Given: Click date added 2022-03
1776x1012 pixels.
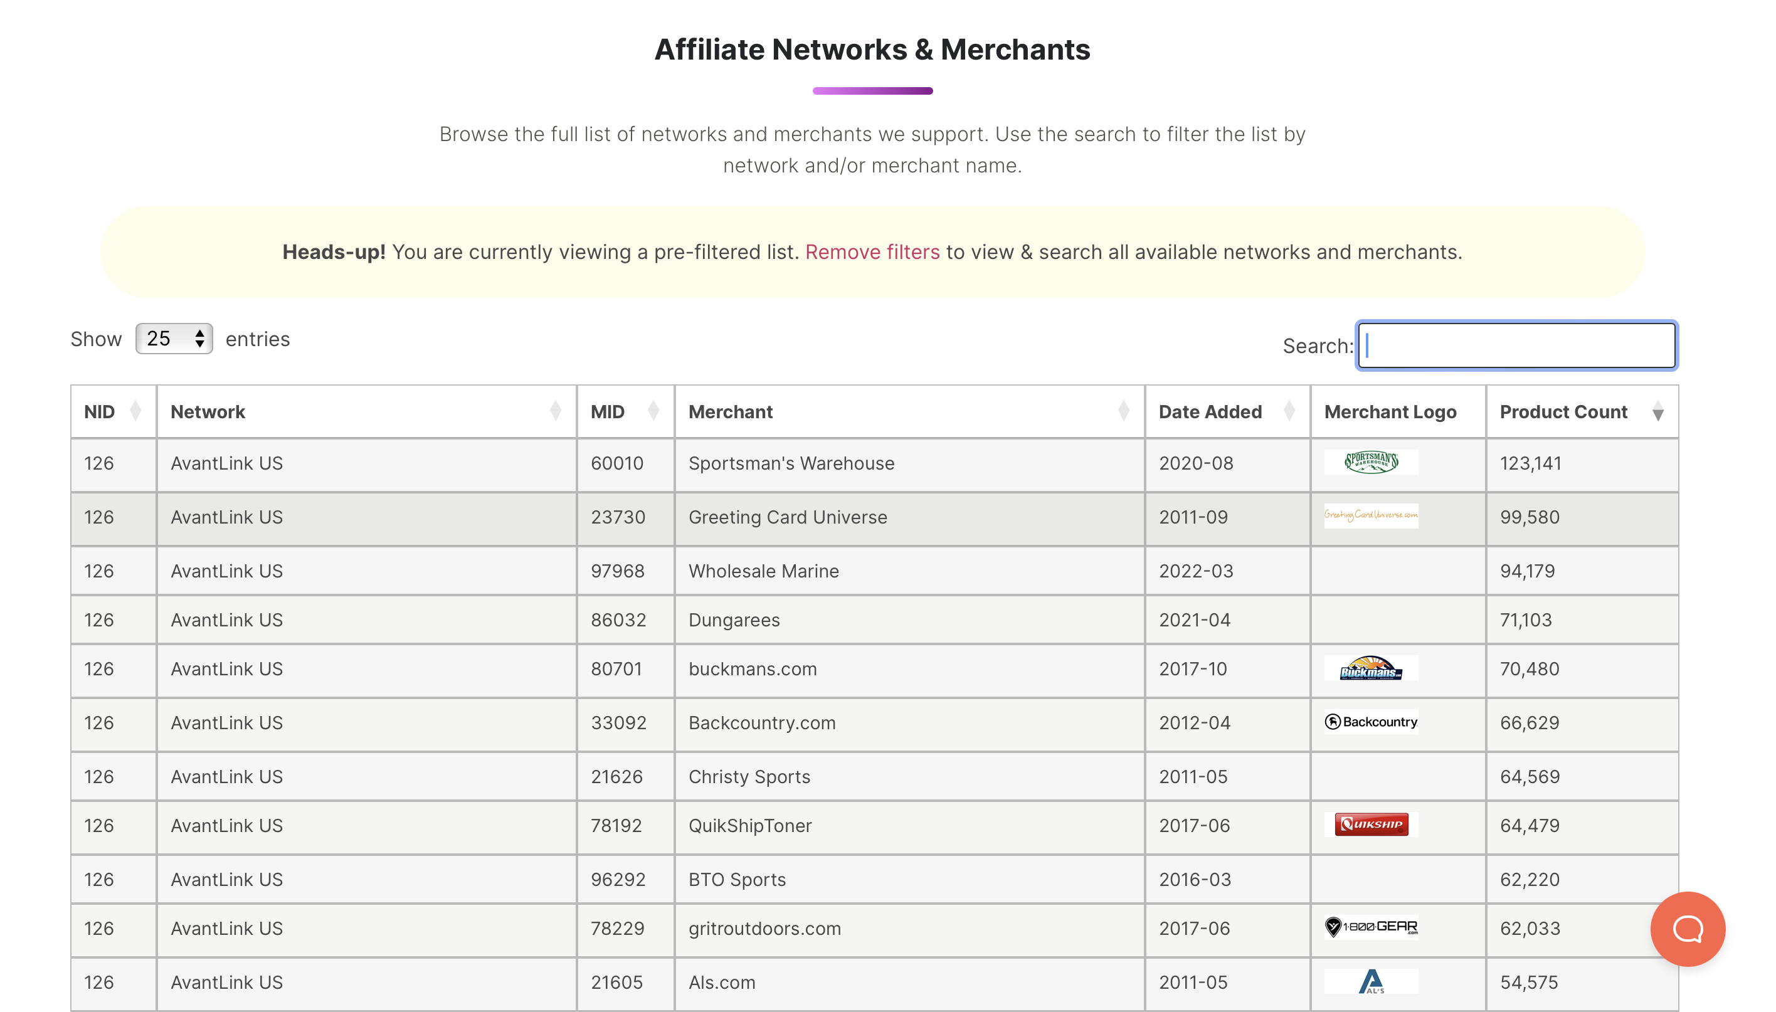Looking at the screenshot, I should (x=1195, y=571).
